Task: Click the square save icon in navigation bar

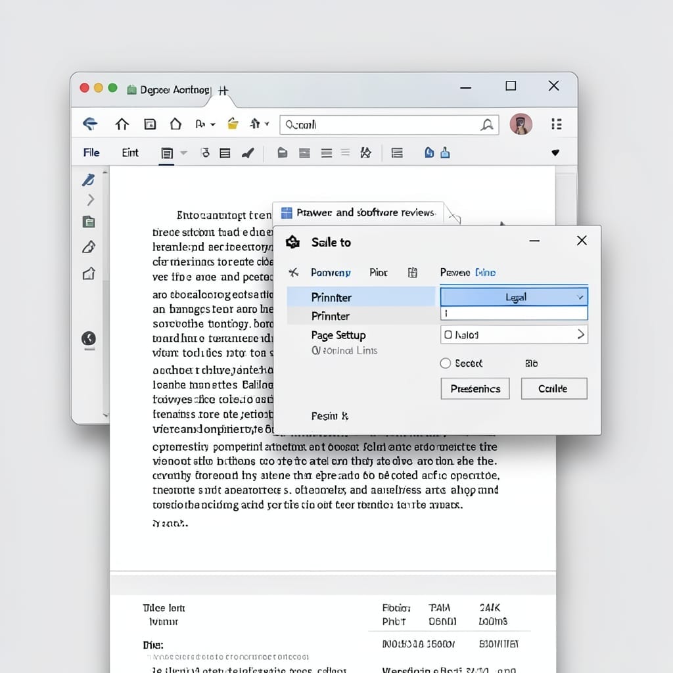Action: click(150, 124)
